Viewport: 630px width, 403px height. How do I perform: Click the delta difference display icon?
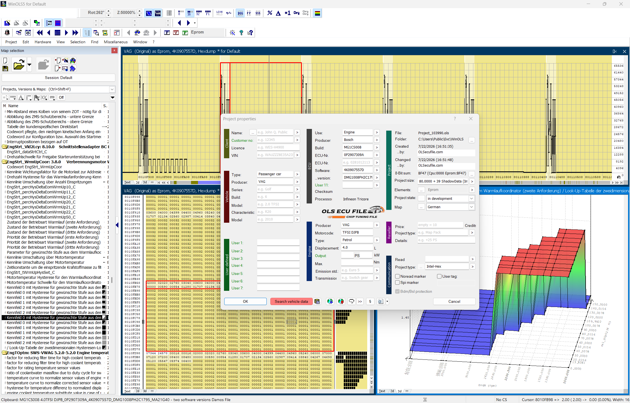[278, 13]
